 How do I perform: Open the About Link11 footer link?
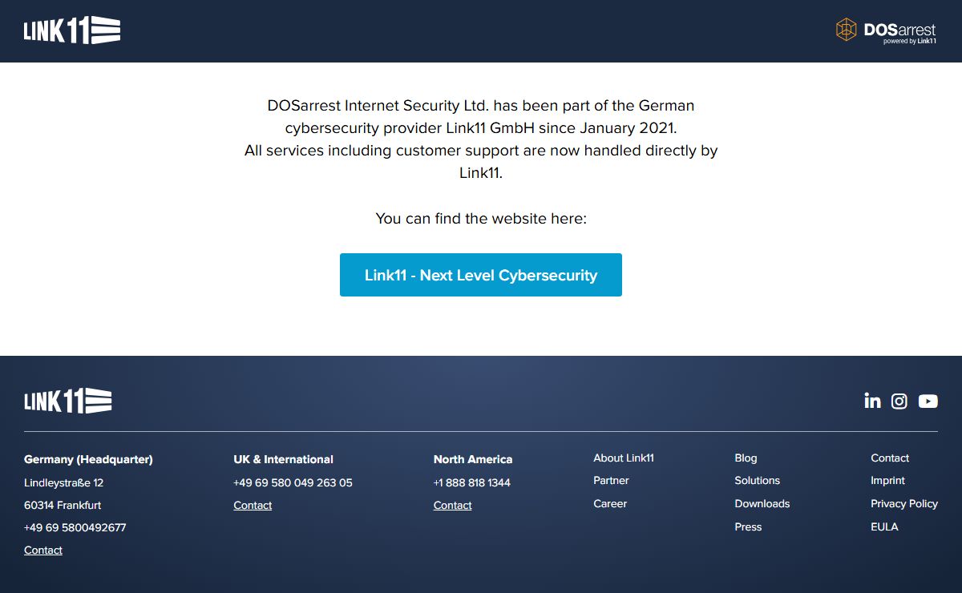624,458
